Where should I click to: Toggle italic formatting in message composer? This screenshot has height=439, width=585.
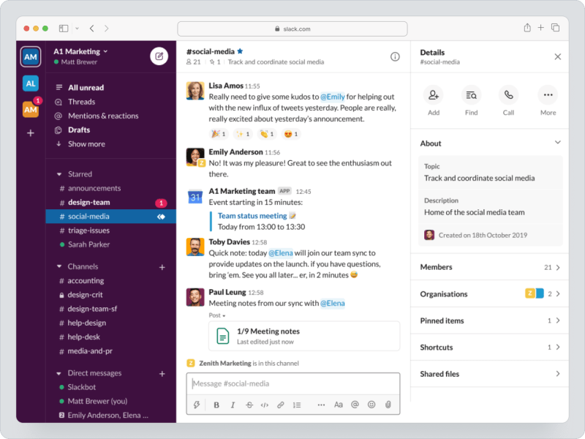pos(233,405)
